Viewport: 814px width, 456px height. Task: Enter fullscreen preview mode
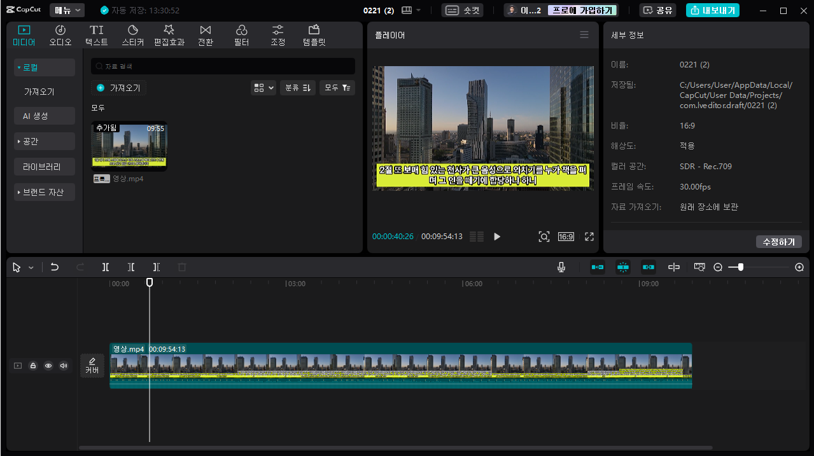tap(589, 237)
